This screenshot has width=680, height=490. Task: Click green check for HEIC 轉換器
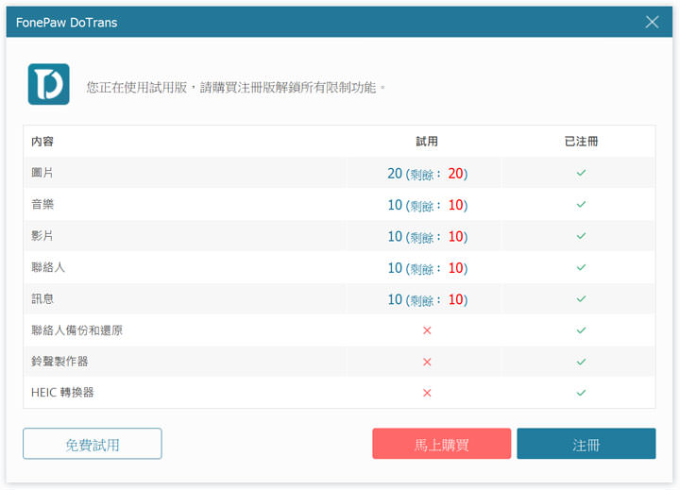point(581,393)
